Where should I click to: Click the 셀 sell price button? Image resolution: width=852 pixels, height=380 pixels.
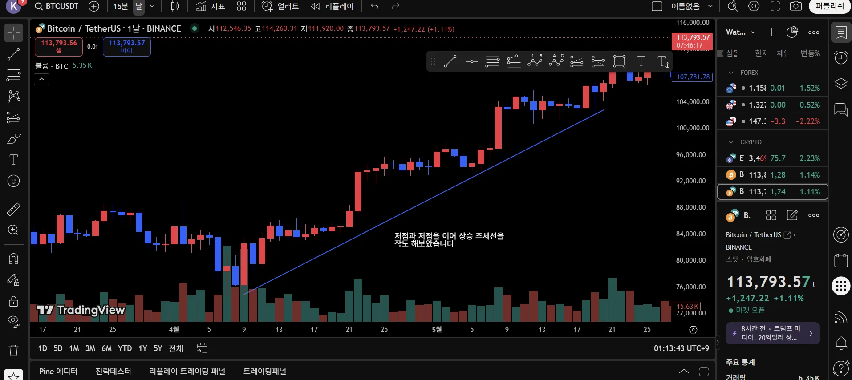(59, 47)
